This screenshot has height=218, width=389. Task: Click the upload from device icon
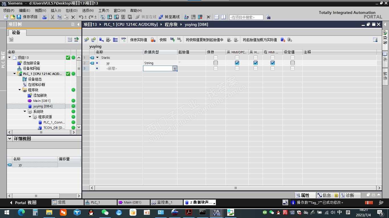[x=116, y=17]
